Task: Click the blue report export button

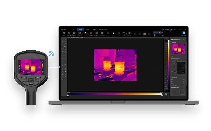Action: click(184, 33)
